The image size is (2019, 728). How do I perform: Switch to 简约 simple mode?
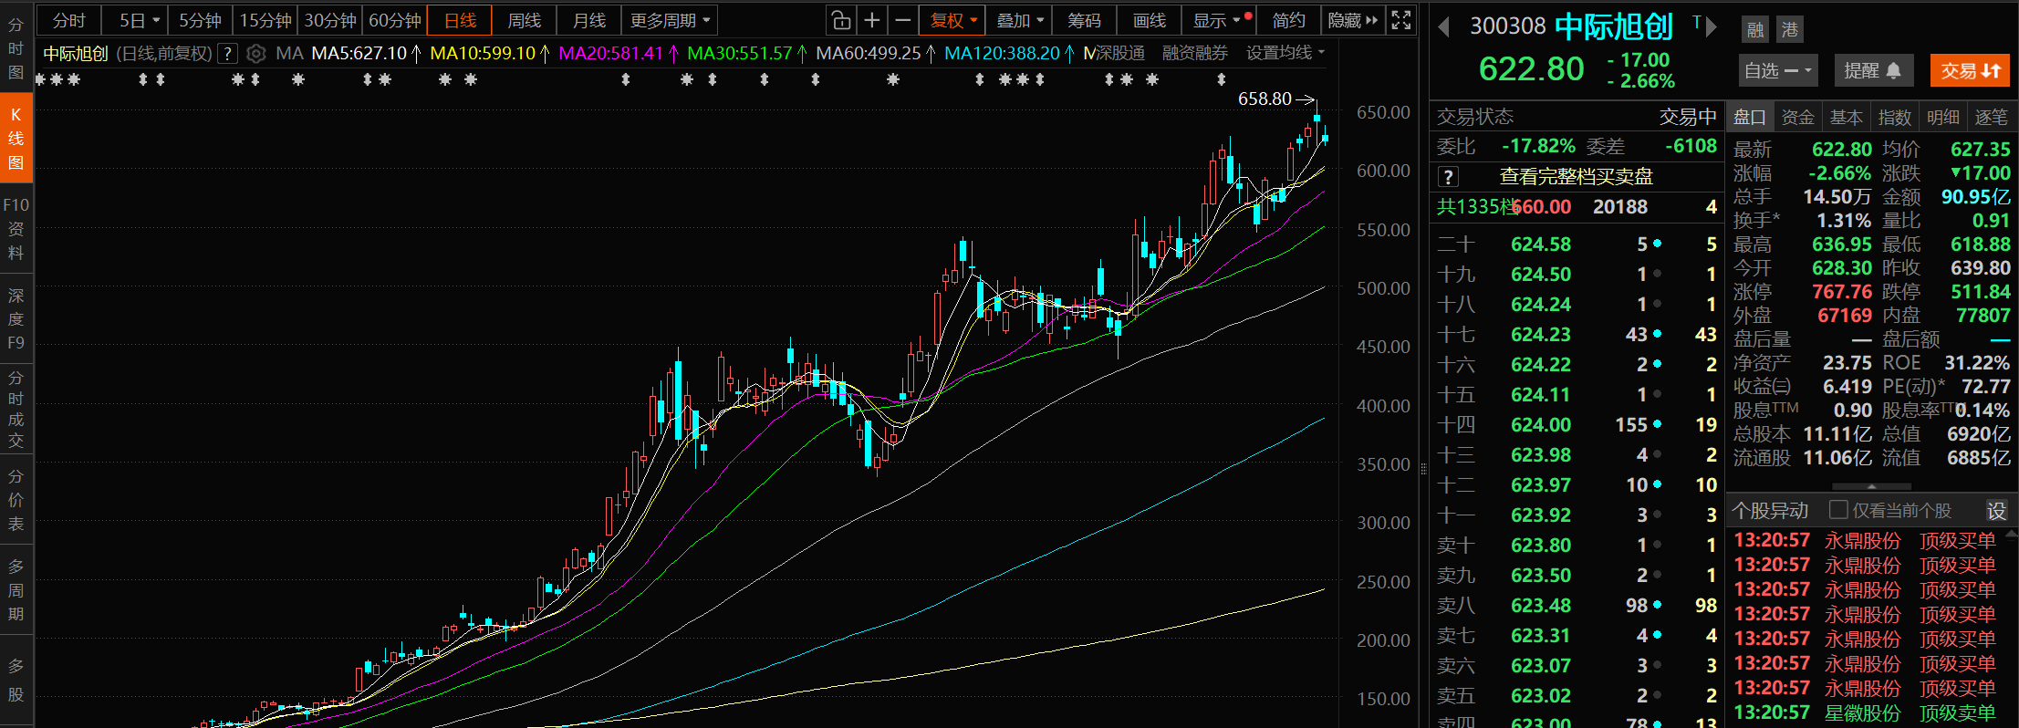click(1288, 20)
